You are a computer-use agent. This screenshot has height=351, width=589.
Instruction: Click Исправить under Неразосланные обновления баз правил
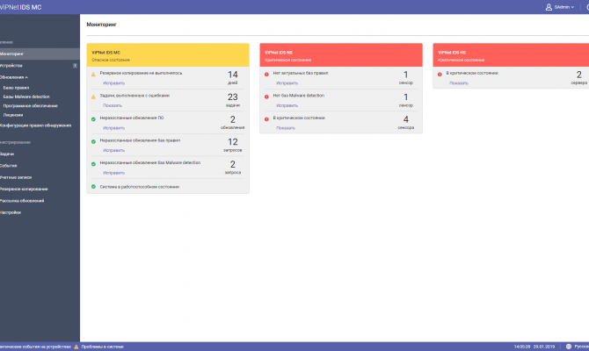click(x=113, y=150)
